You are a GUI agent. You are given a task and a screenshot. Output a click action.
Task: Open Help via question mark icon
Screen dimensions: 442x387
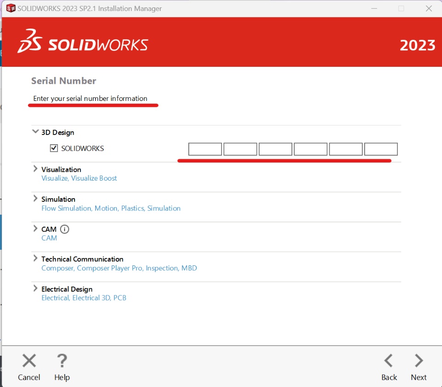tap(62, 360)
